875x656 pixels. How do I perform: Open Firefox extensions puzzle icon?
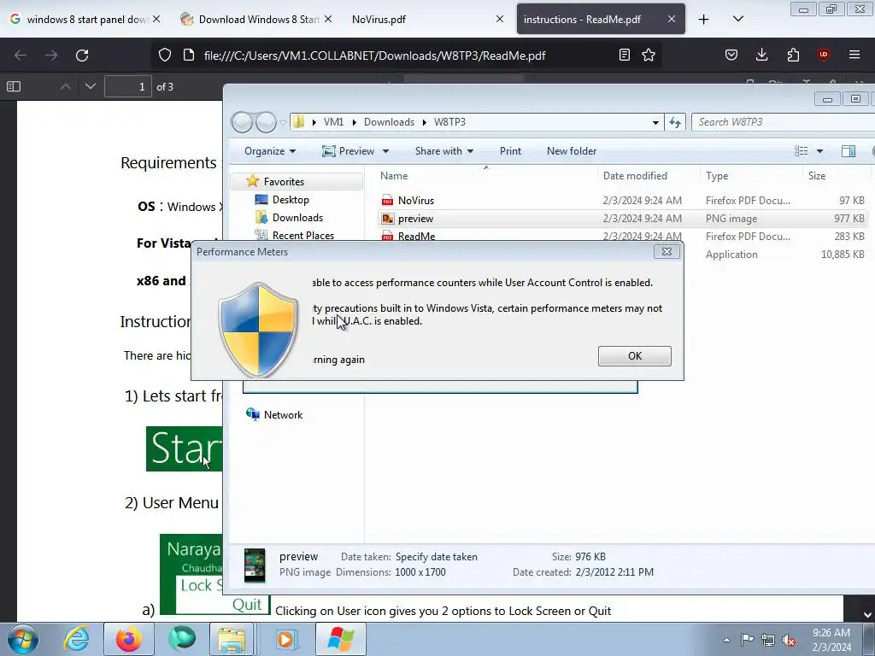click(793, 55)
